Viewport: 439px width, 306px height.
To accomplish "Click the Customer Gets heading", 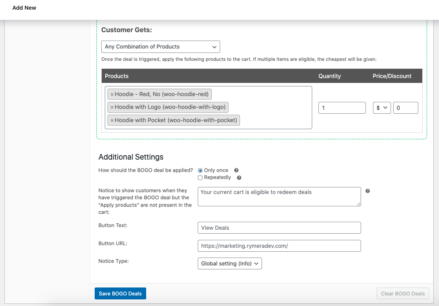I will pyautogui.click(x=126, y=30).
